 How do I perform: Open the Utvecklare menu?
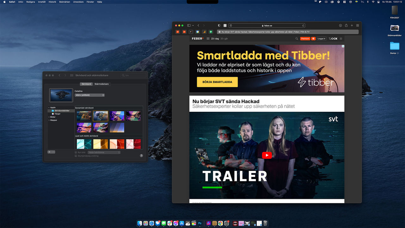click(78, 2)
